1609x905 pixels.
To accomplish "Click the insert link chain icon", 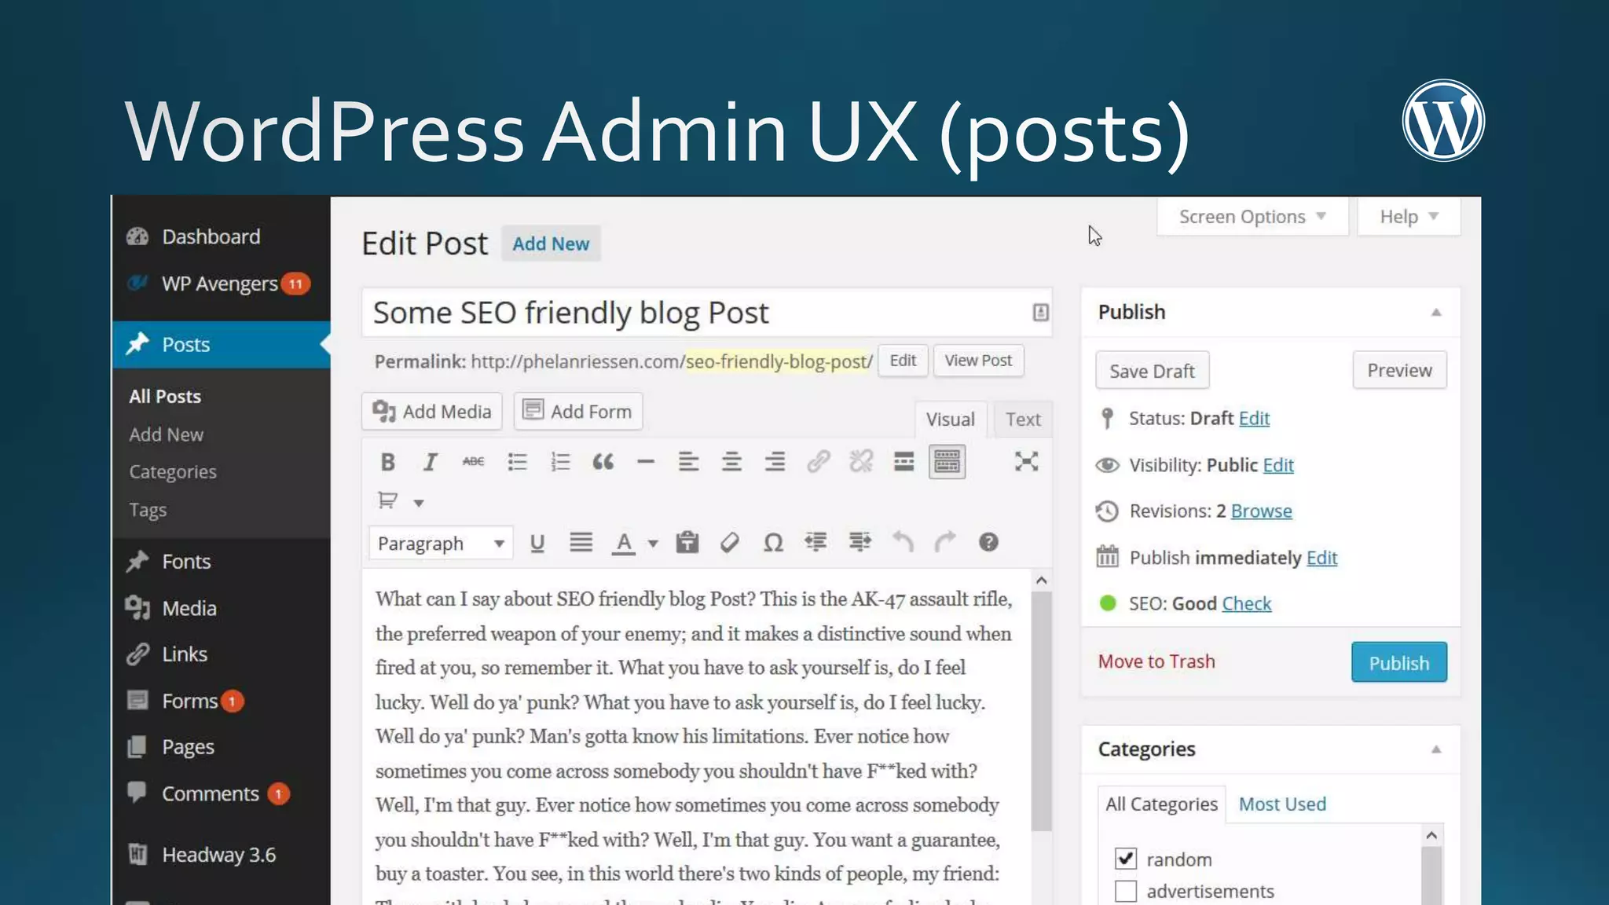I will click(818, 462).
